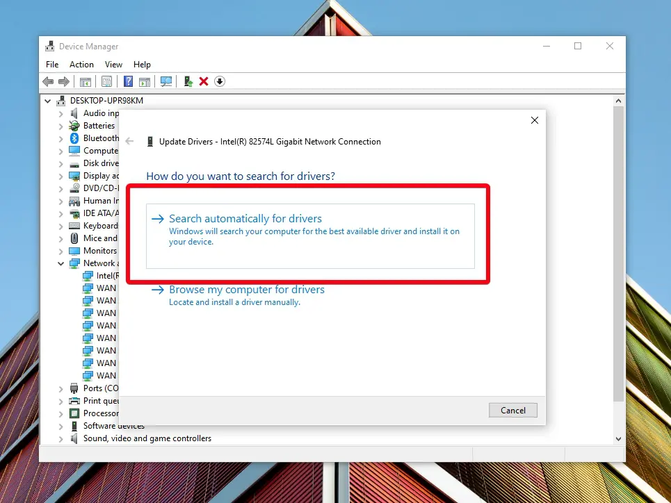671x503 pixels.
Task: Maximize the Device Manager window
Action: coord(578,46)
